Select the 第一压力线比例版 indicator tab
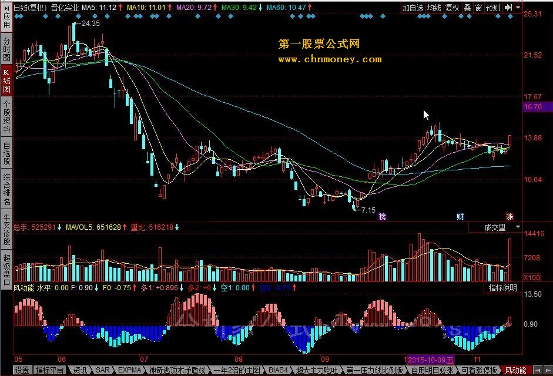Screen dimensions: 553x376 (374, 370)
